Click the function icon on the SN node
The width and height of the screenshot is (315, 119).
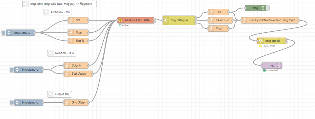point(71,20)
